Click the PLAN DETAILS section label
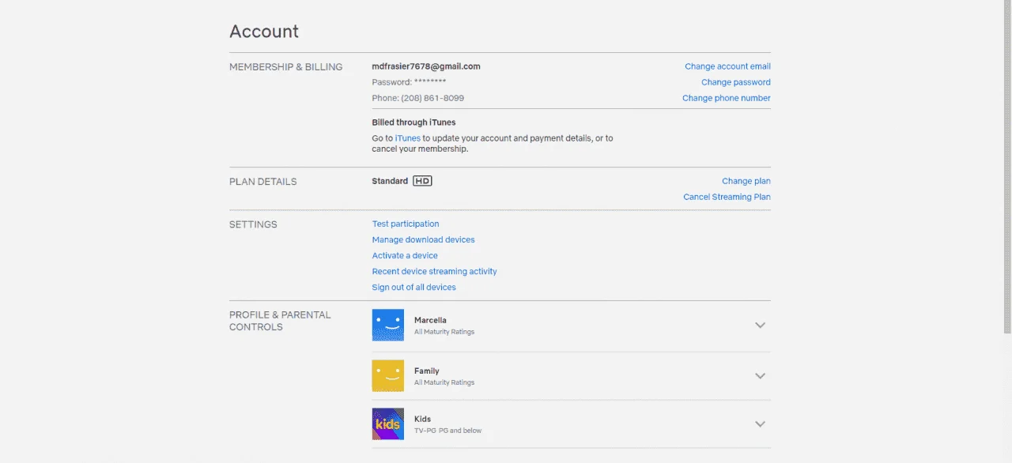The width and height of the screenshot is (1012, 463). (263, 182)
